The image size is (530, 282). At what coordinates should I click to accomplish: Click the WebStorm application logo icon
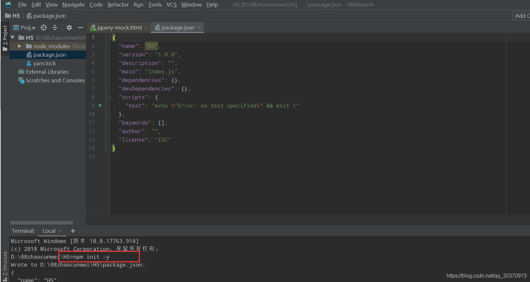click(x=8, y=5)
